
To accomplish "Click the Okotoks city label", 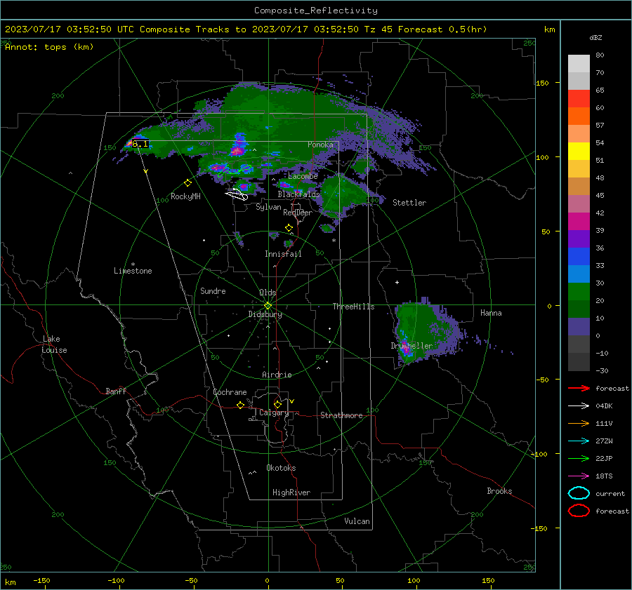I will [x=281, y=468].
